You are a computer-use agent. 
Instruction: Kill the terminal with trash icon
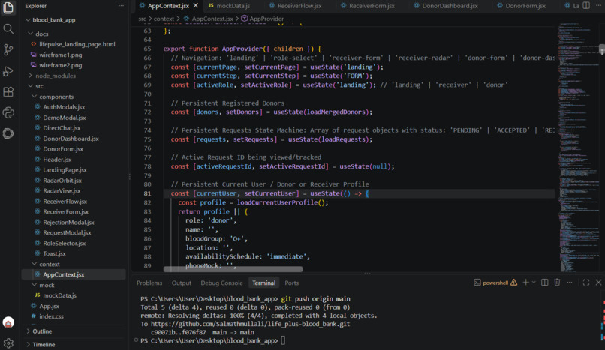(557, 283)
